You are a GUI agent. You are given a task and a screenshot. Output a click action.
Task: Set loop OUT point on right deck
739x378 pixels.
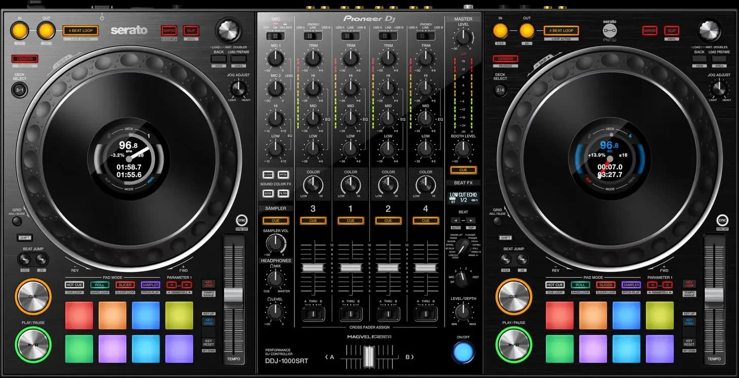(527, 31)
